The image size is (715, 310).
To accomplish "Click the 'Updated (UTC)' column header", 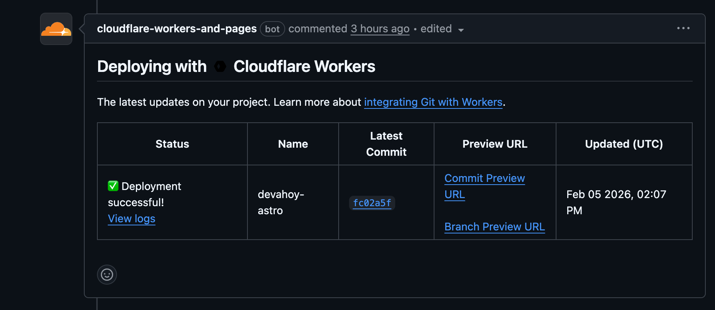I will [x=624, y=144].
